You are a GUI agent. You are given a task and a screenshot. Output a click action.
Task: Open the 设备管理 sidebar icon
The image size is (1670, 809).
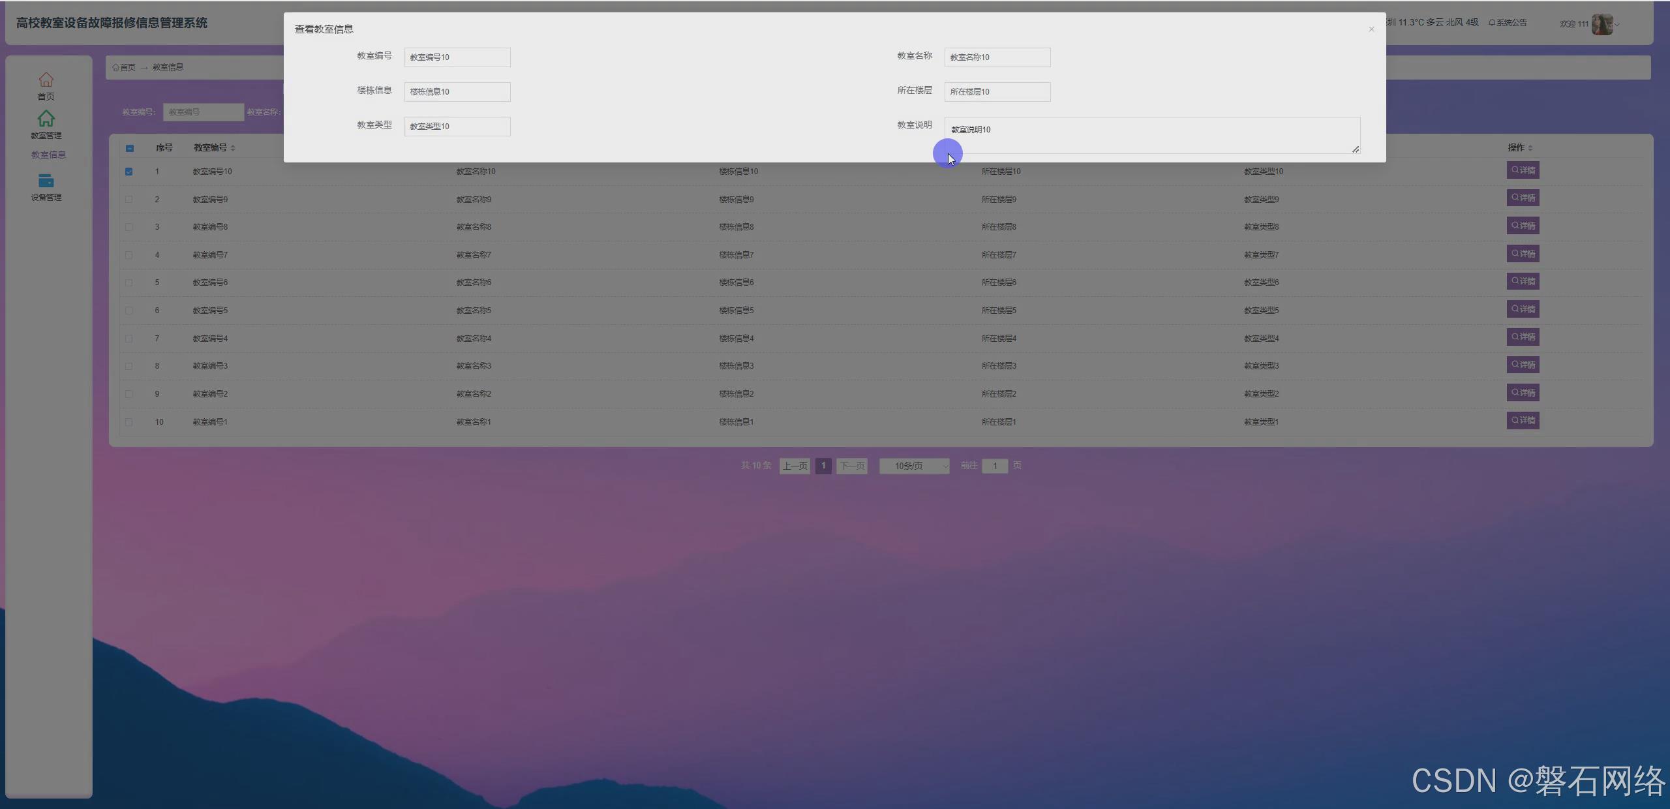(46, 181)
